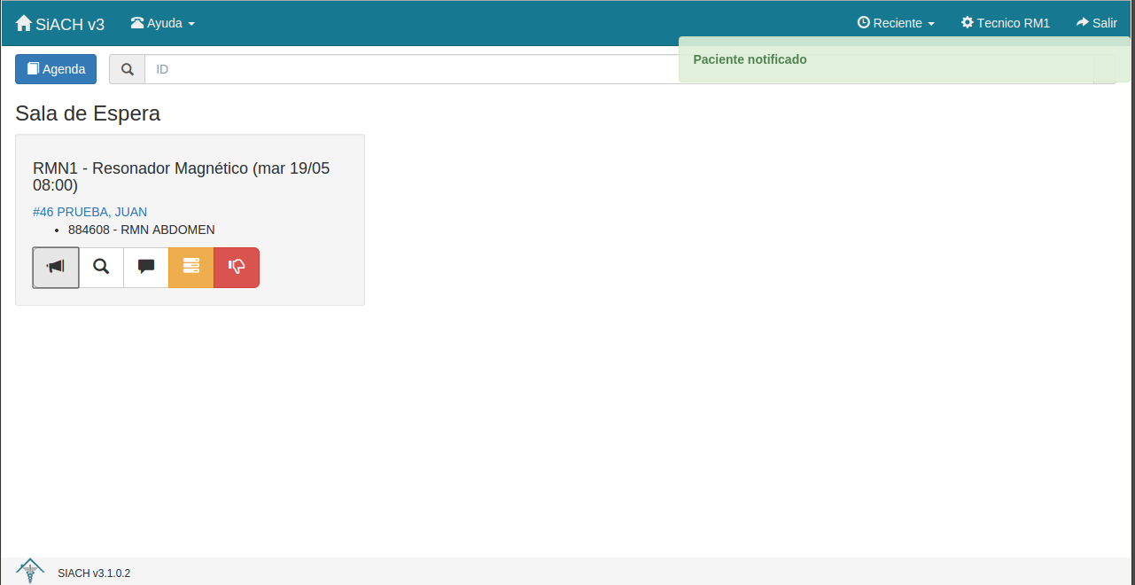Click the RMN1 - Resonador Magnético heading
Image resolution: width=1135 pixels, height=585 pixels.
coord(182,176)
